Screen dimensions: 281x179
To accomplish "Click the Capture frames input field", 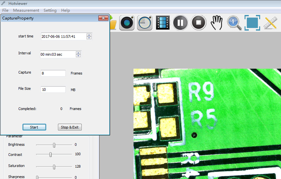I will click(x=53, y=73).
